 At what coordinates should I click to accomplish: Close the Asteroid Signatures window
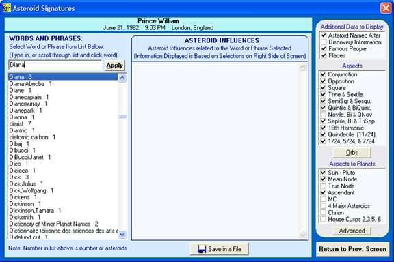coord(386,8)
